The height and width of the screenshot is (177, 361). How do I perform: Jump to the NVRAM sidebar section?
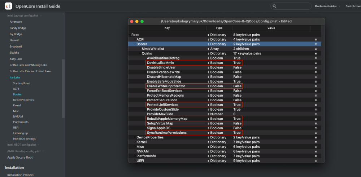click(18, 116)
